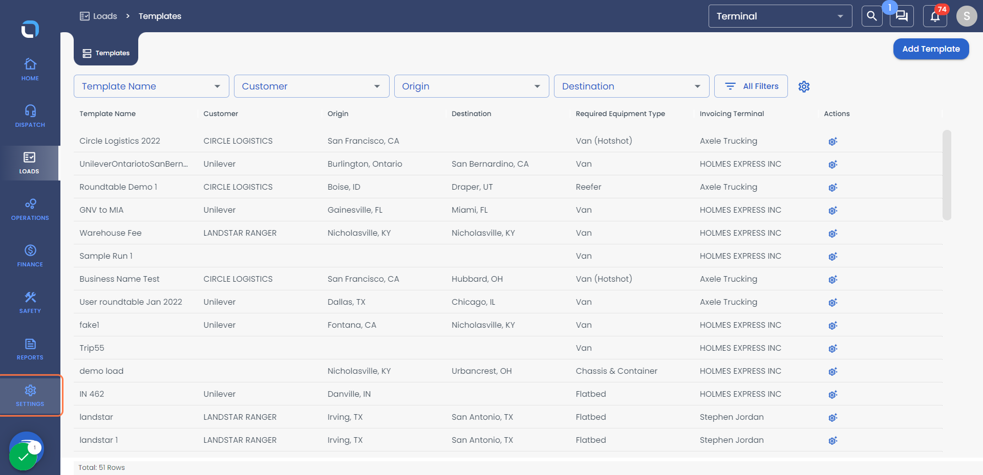
Task: Click the IN 462 template name
Action: point(92,394)
